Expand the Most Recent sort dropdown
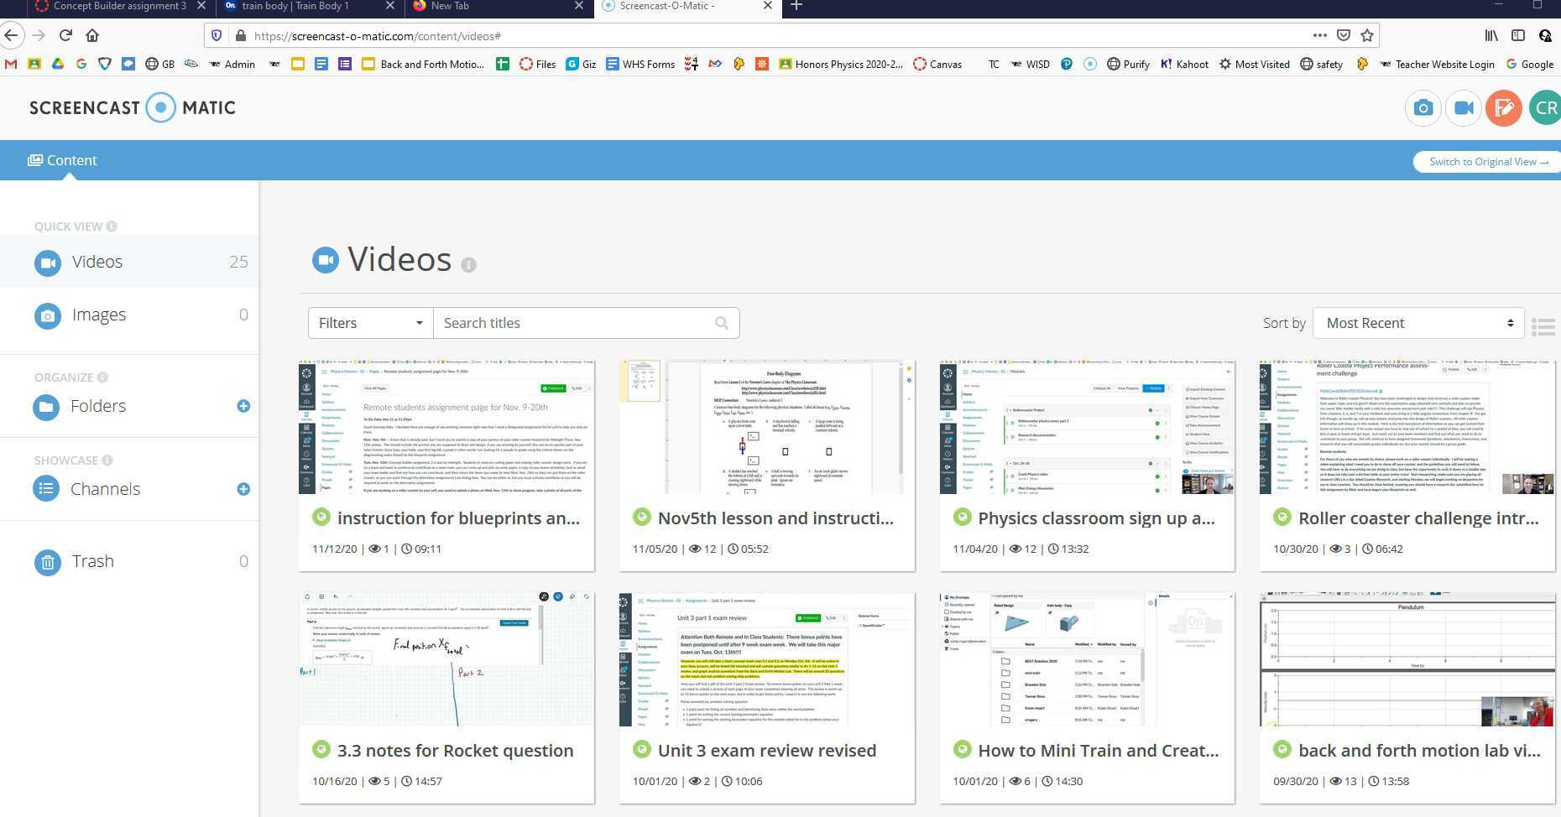This screenshot has width=1561, height=817. (1418, 323)
